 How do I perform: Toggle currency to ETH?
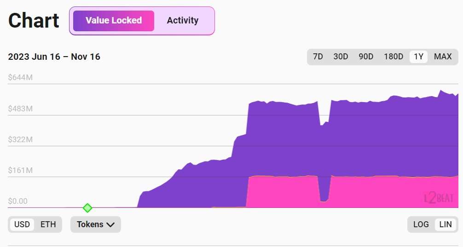48,224
